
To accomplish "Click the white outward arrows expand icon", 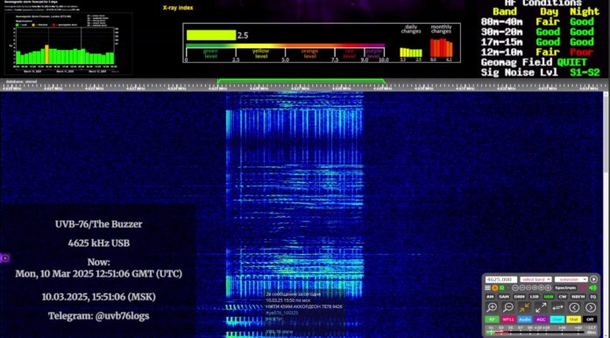I will pyautogui.click(x=541, y=307).
